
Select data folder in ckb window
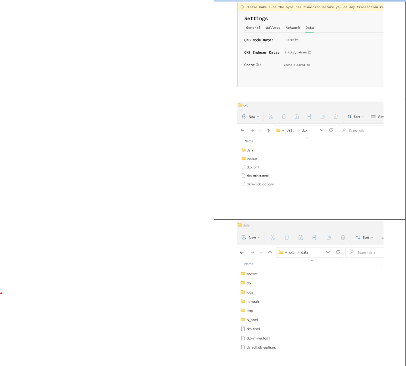[247, 150]
